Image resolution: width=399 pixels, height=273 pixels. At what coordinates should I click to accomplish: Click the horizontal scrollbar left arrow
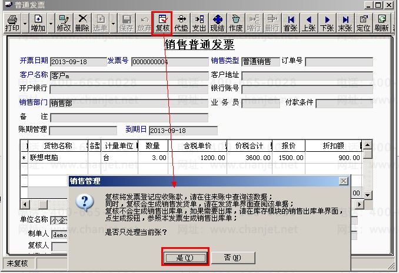tap(25, 204)
